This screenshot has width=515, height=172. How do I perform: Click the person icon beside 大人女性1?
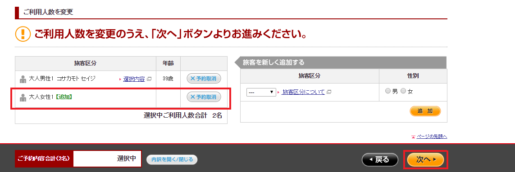pos(23,97)
